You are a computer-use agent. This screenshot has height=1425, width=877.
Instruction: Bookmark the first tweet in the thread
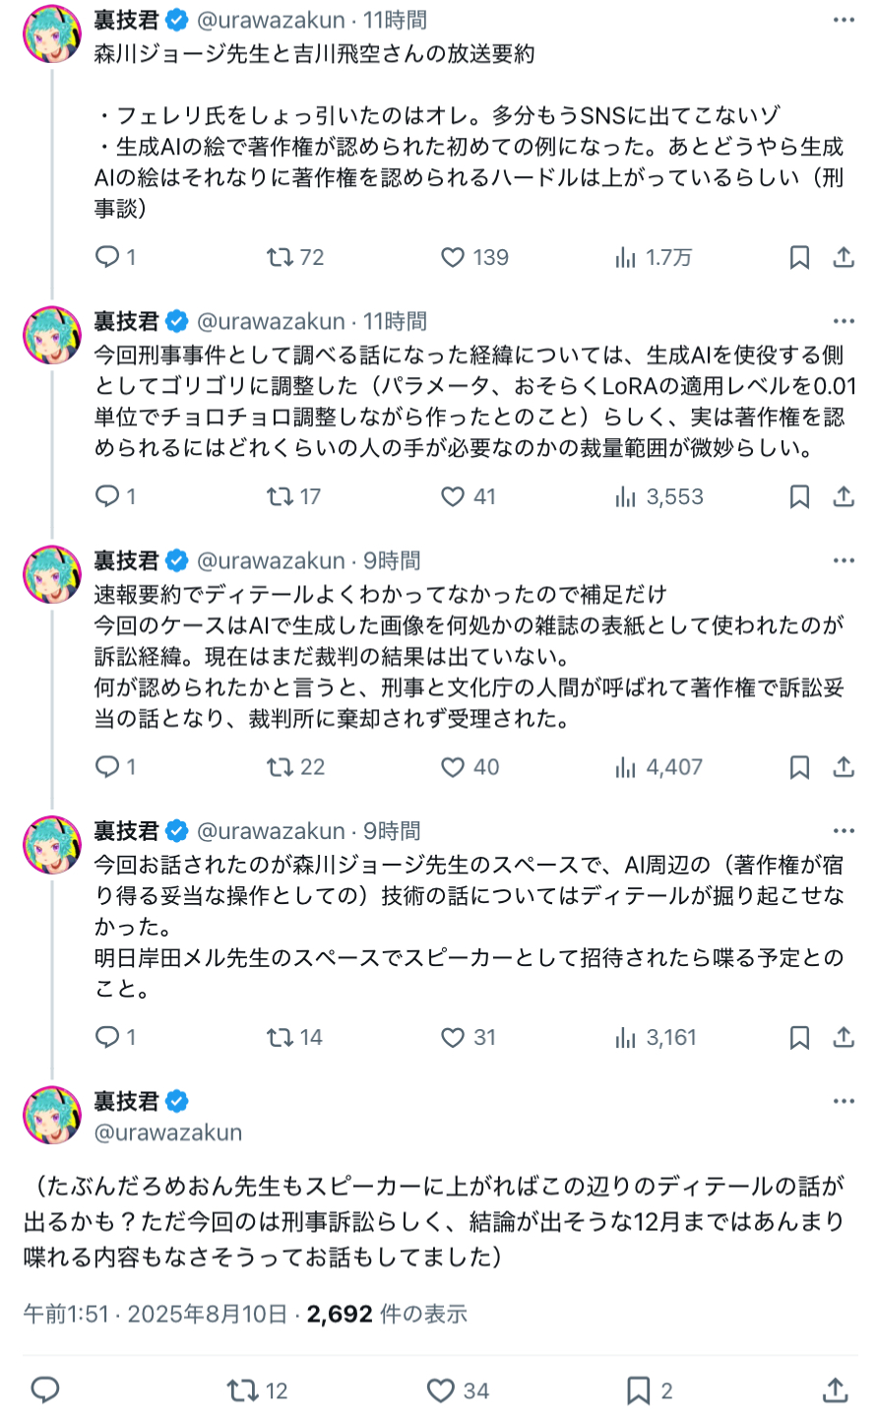[x=799, y=258]
